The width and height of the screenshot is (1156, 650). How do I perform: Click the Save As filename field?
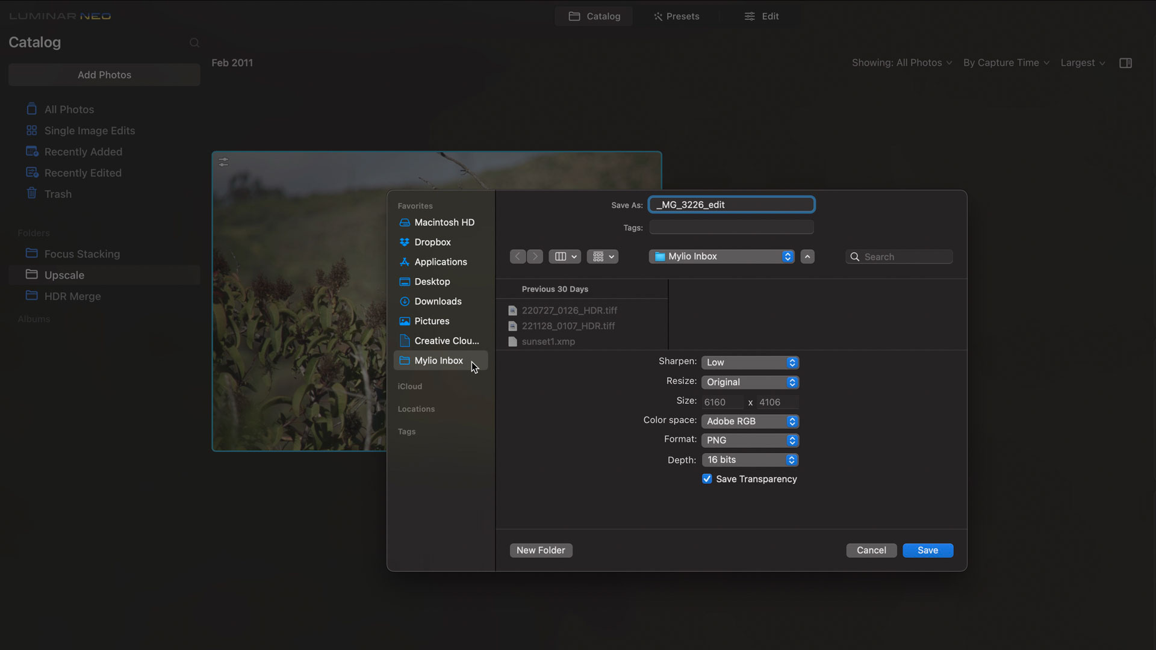coord(731,205)
